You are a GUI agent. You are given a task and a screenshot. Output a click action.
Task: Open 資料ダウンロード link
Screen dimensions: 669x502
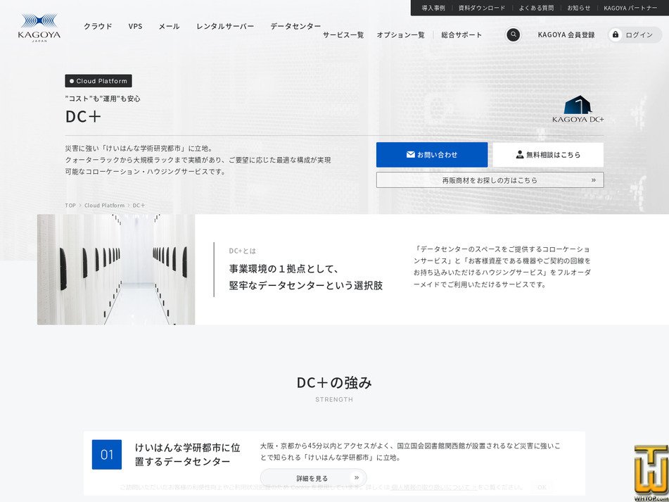[x=482, y=8]
